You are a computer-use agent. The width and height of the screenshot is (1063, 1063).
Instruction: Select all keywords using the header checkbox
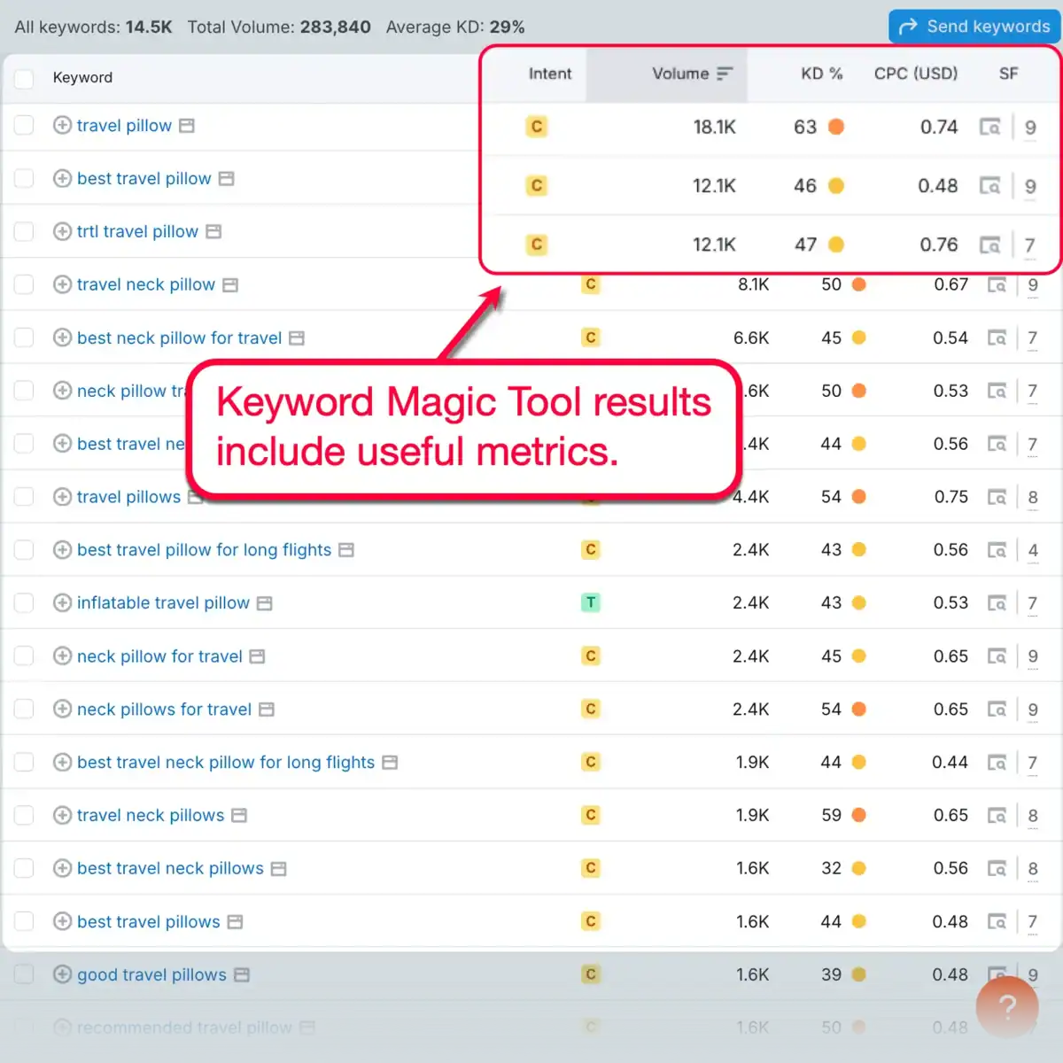[24, 78]
